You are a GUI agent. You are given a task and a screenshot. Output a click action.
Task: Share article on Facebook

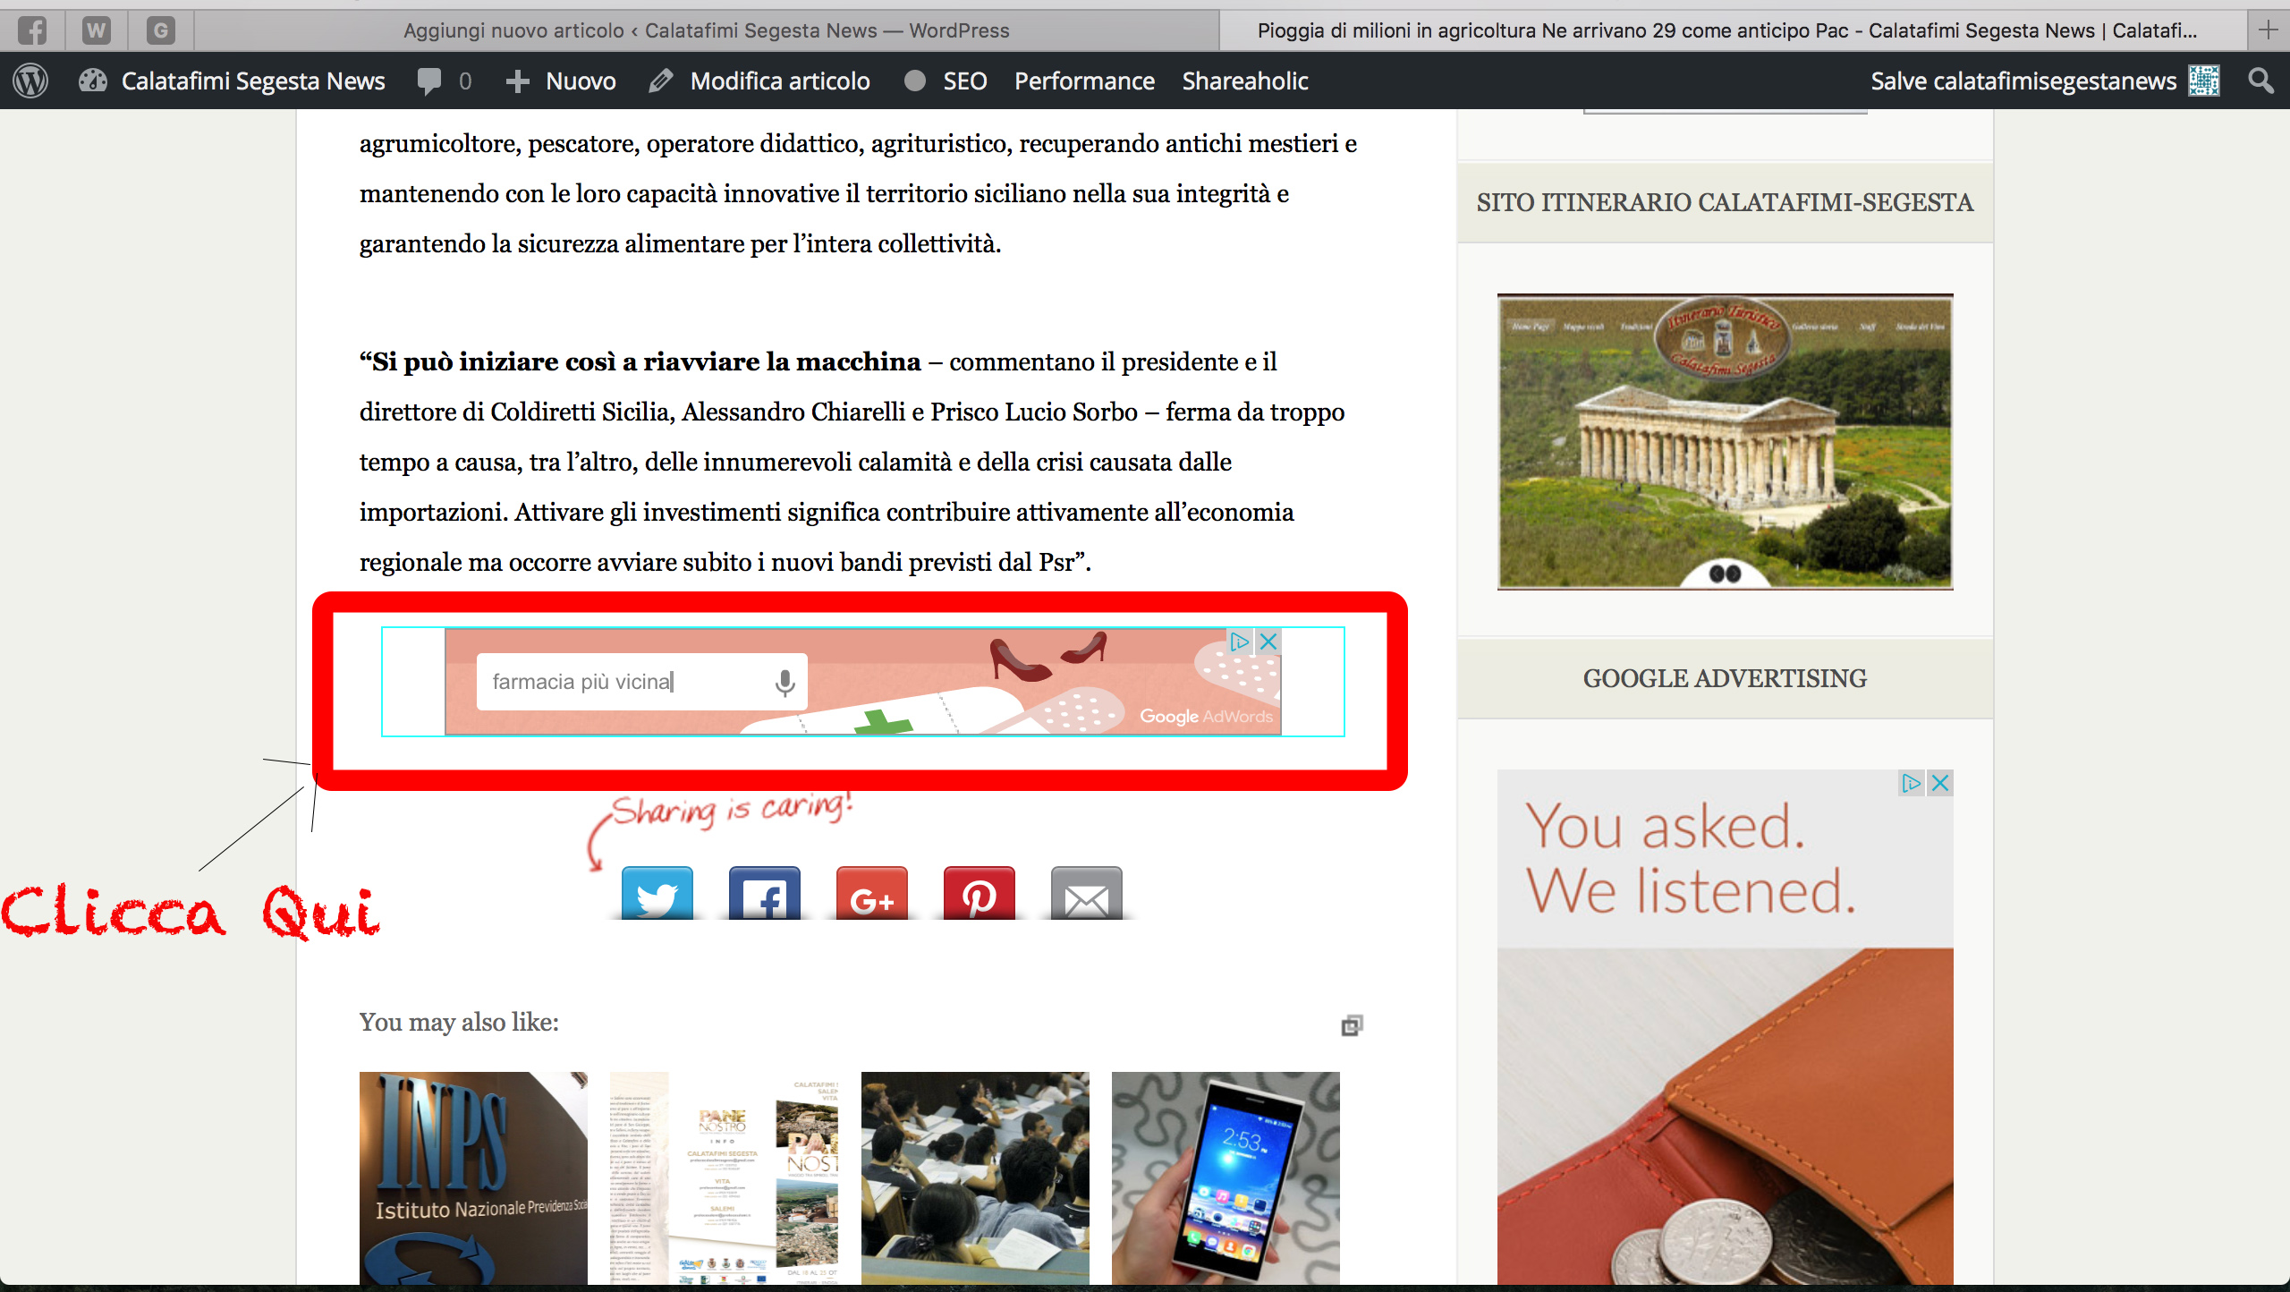(765, 894)
